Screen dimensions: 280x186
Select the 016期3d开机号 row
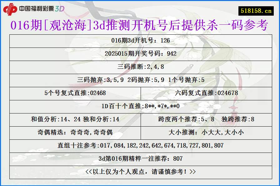[x=140, y=40]
